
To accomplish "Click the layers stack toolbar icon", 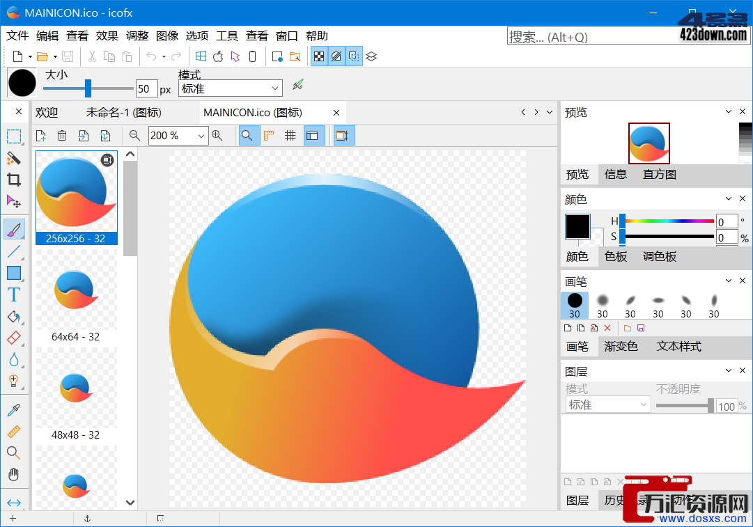I will (x=371, y=56).
